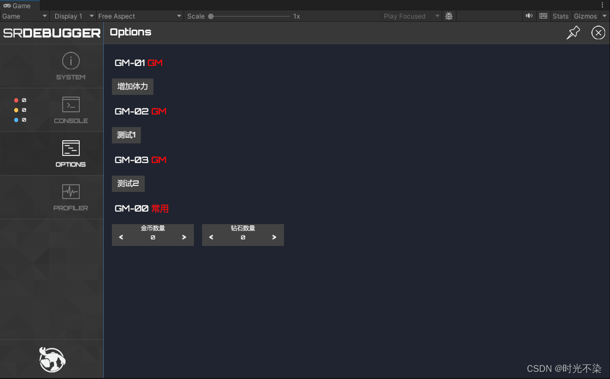This screenshot has height=379, width=610.
Task: Toggle the red error log counter
Action: click(x=19, y=100)
